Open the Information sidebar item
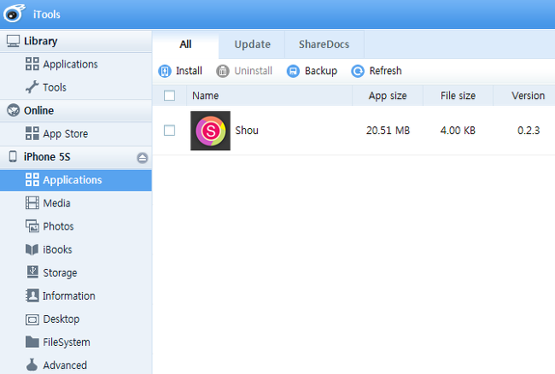 point(76,295)
